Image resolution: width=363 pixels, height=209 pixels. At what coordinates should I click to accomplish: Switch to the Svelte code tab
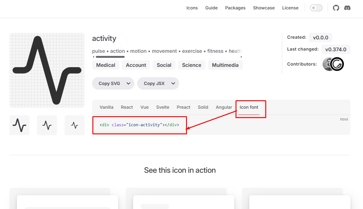click(163, 107)
